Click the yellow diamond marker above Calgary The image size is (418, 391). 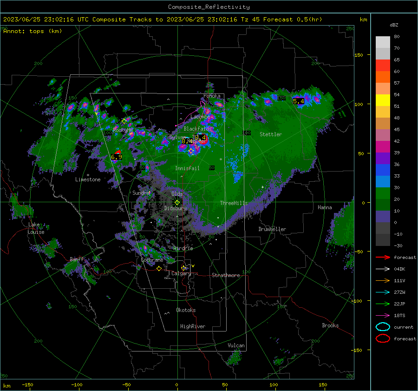[x=183, y=268]
